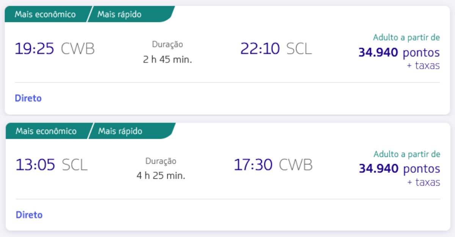Click '+ taxas' on the second flight
The image size is (455, 237).
click(424, 182)
